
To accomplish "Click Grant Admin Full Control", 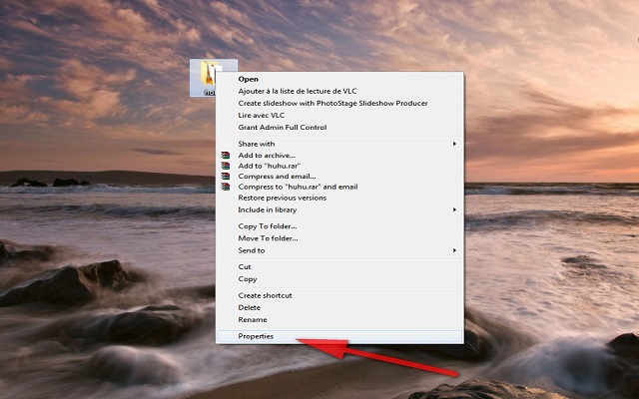I will 282,127.
